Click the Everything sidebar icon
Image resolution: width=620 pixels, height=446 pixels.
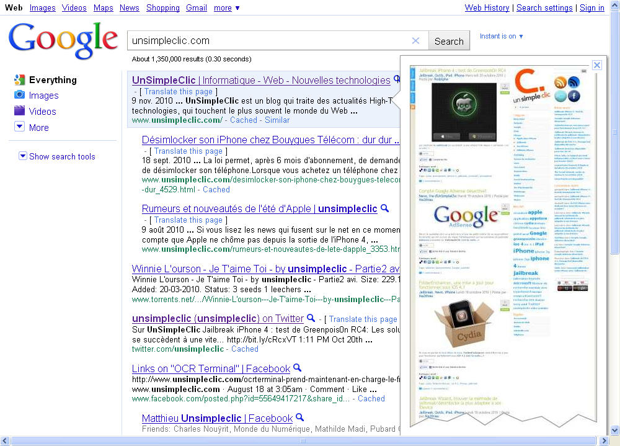tap(19, 79)
